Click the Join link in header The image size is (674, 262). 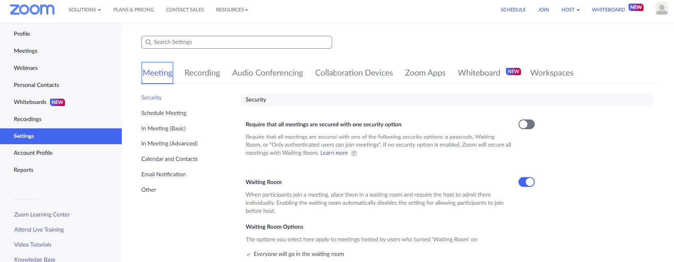coord(544,10)
